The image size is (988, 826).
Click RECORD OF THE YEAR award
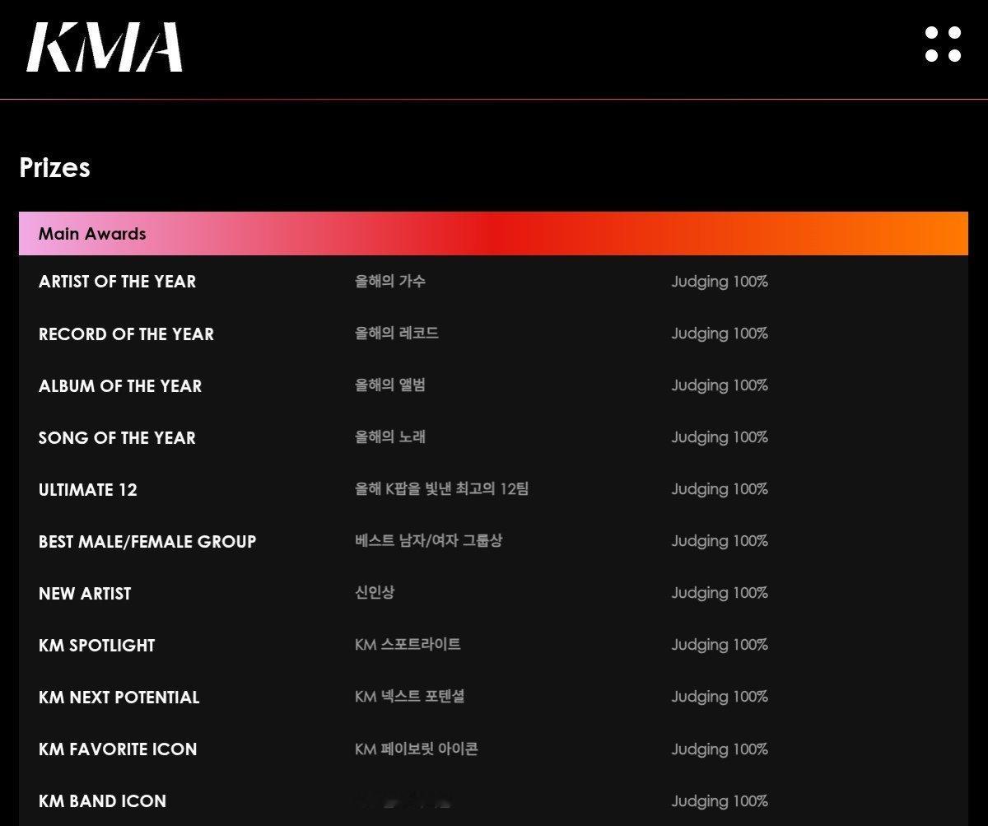126,334
